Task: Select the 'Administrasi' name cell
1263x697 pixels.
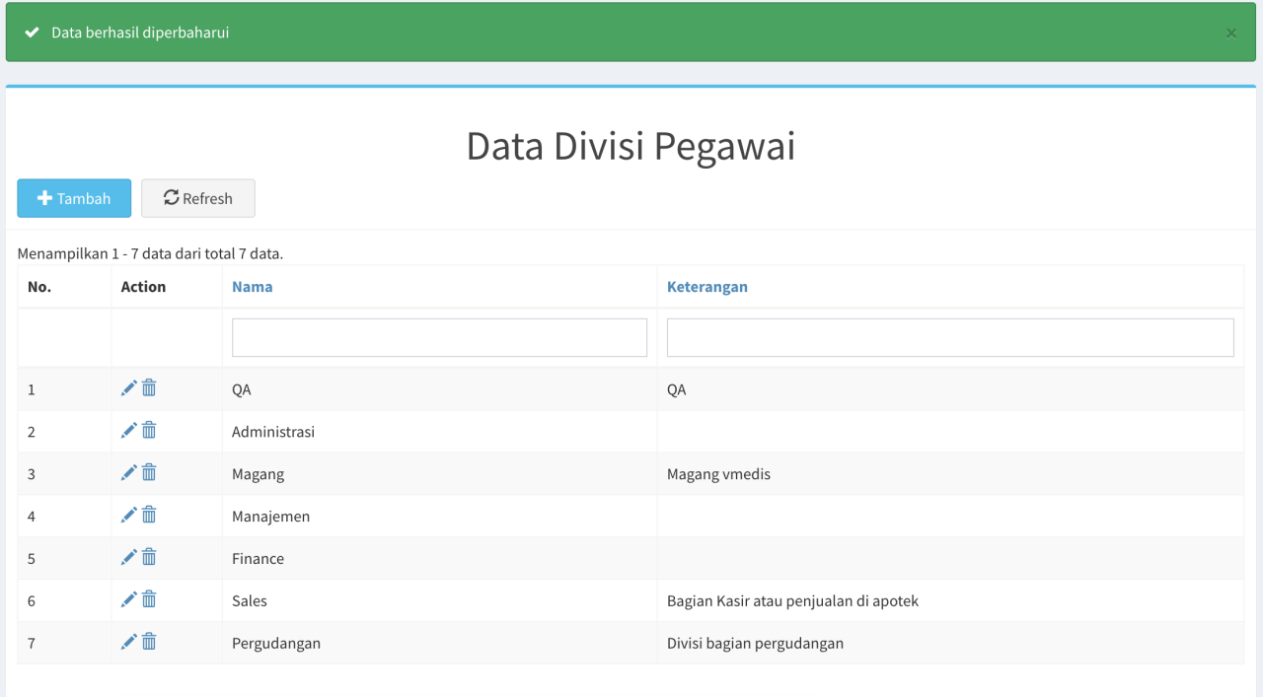Action: 439,432
